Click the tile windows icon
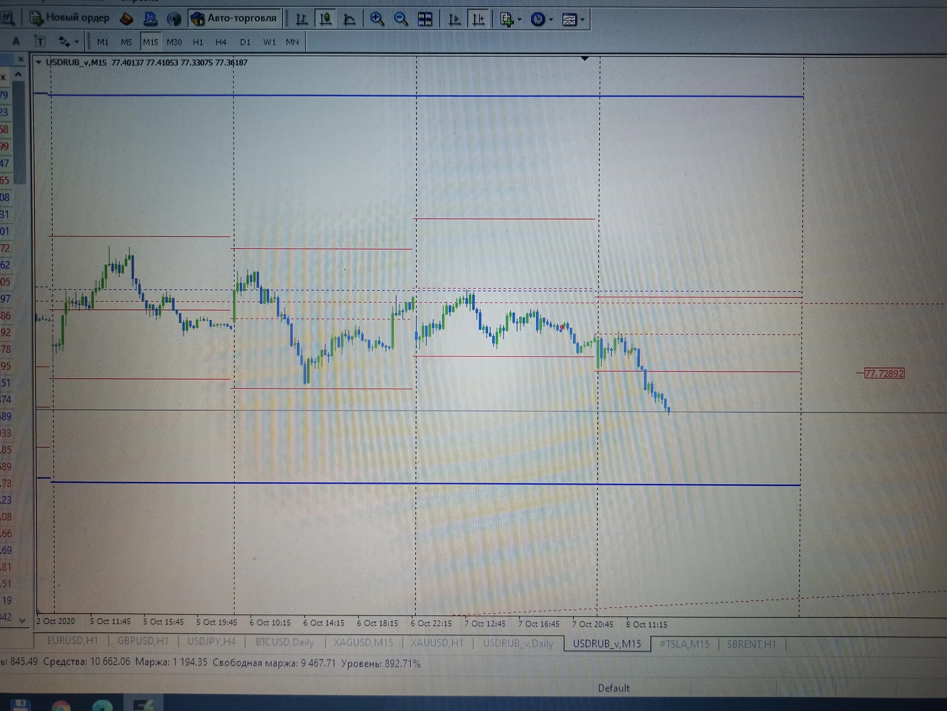The width and height of the screenshot is (947, 711). (x=425, y=19)
